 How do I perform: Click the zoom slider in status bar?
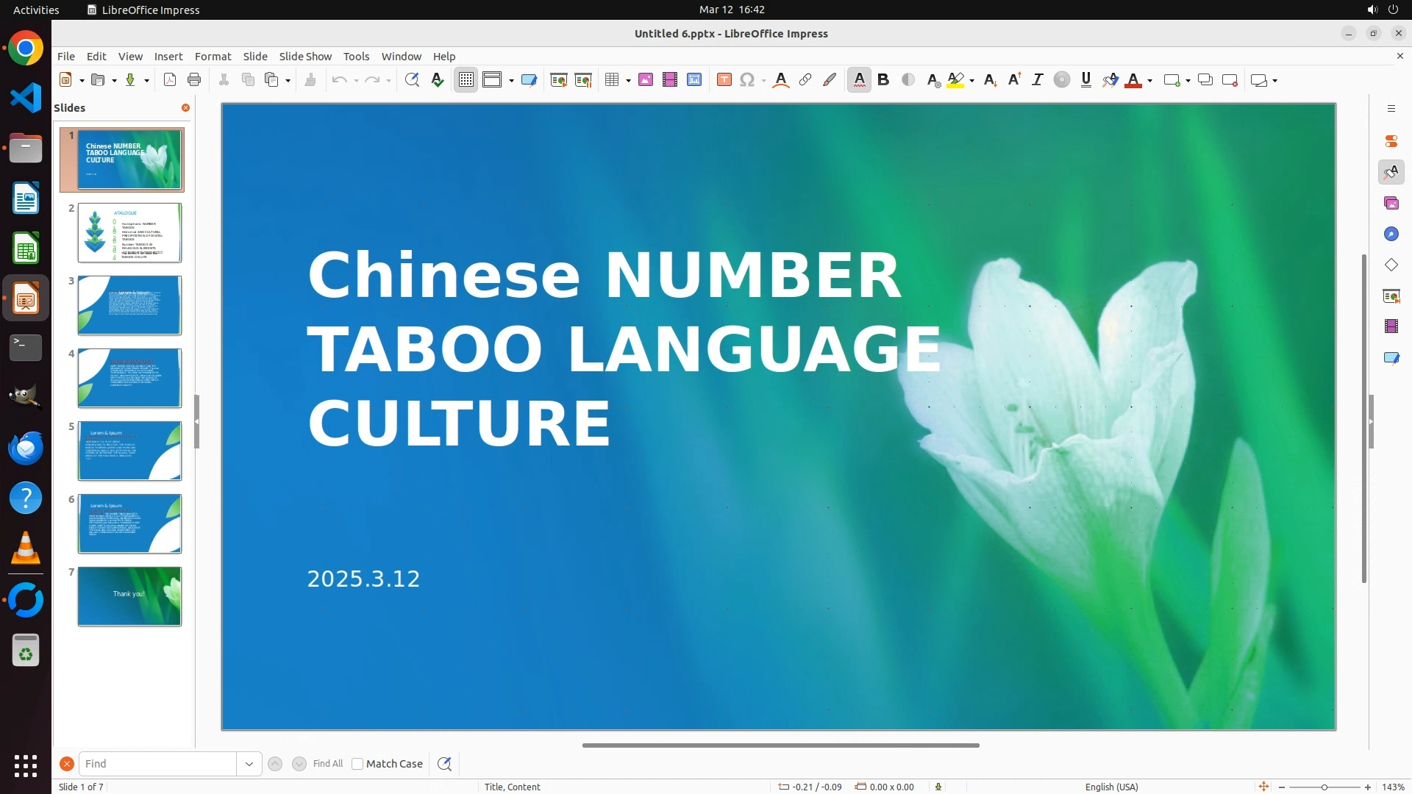click(x=1324, y=787)
